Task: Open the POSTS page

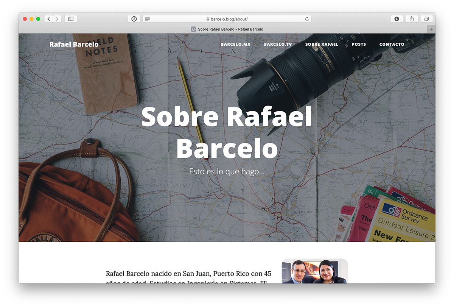Action: (x=359, y=44)
